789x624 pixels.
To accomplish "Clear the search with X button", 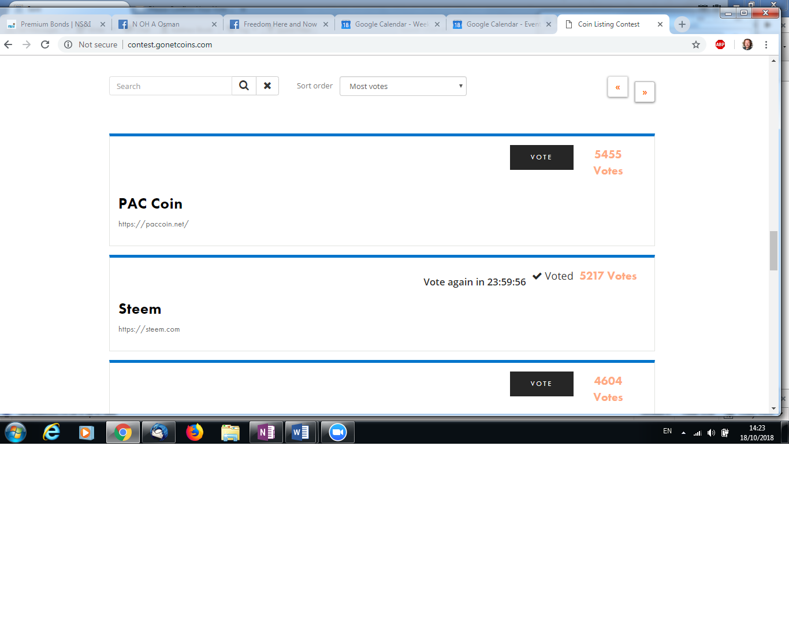I will tap(267, 86).
